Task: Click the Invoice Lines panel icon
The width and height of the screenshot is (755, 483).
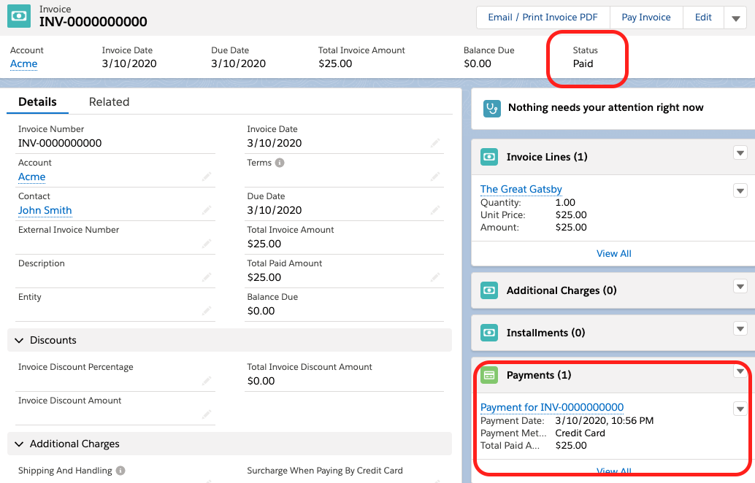Action: [489, 157]
